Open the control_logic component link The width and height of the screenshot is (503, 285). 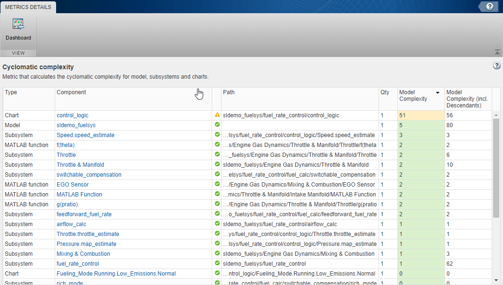point(73,115)
